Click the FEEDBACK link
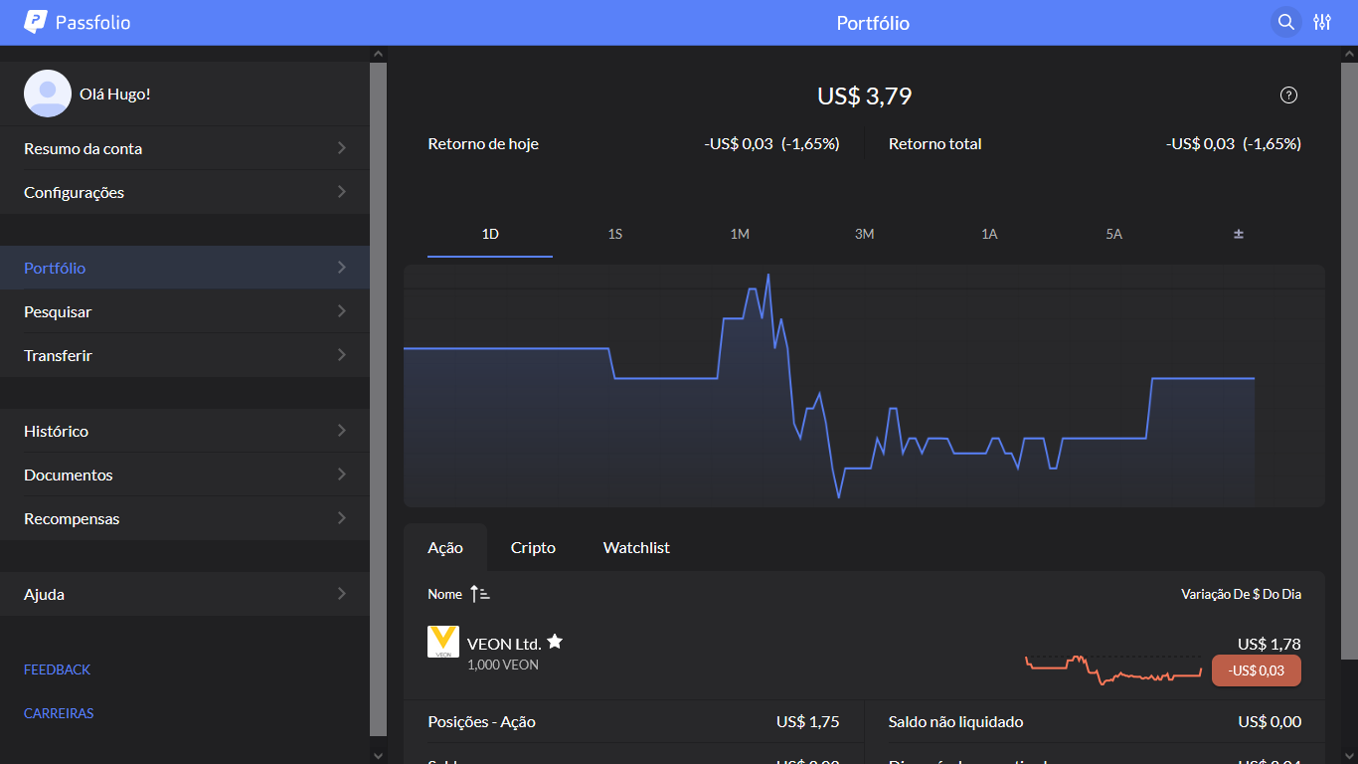The image size is (1358, 764). (58, 669)
